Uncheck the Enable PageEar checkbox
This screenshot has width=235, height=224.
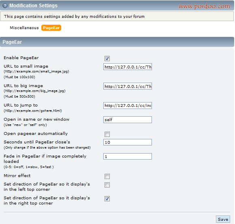(107, 58)
